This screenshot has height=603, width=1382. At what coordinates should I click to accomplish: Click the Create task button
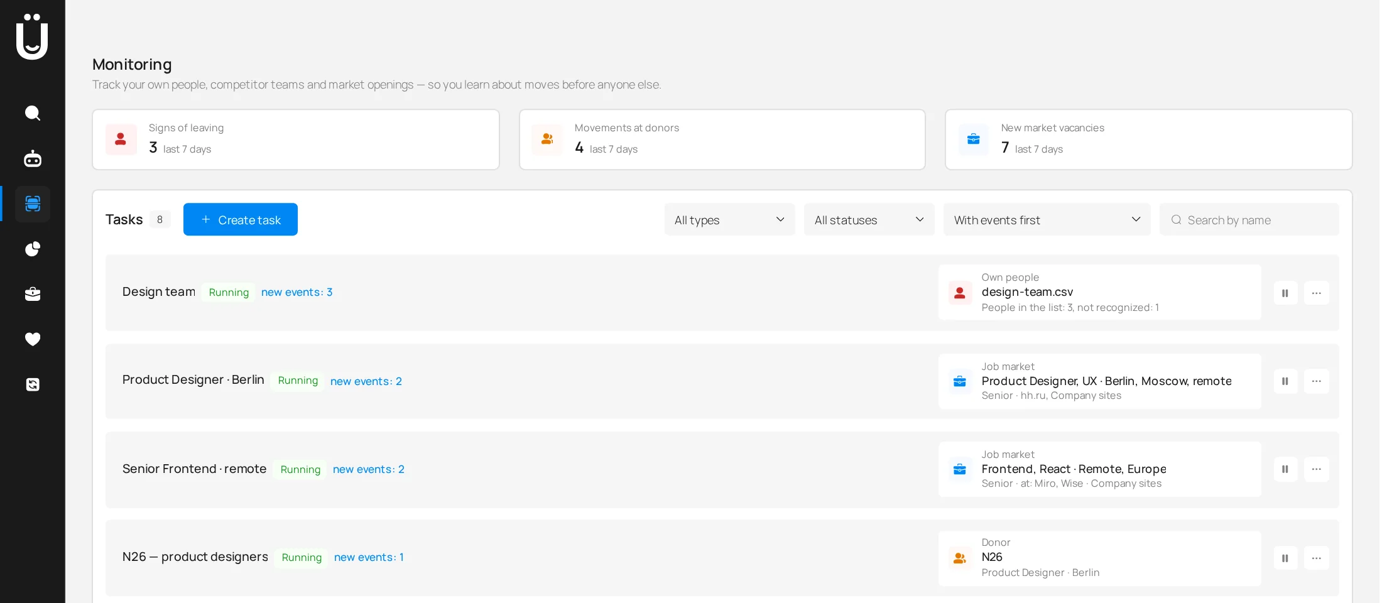(241, 219)
